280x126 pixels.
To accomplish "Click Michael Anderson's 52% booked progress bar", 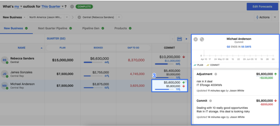I will point(93,88).
